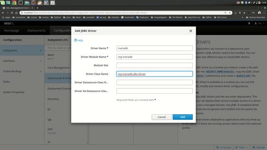Expand Subsystems chevron arrow

click(x=41, y=50)
